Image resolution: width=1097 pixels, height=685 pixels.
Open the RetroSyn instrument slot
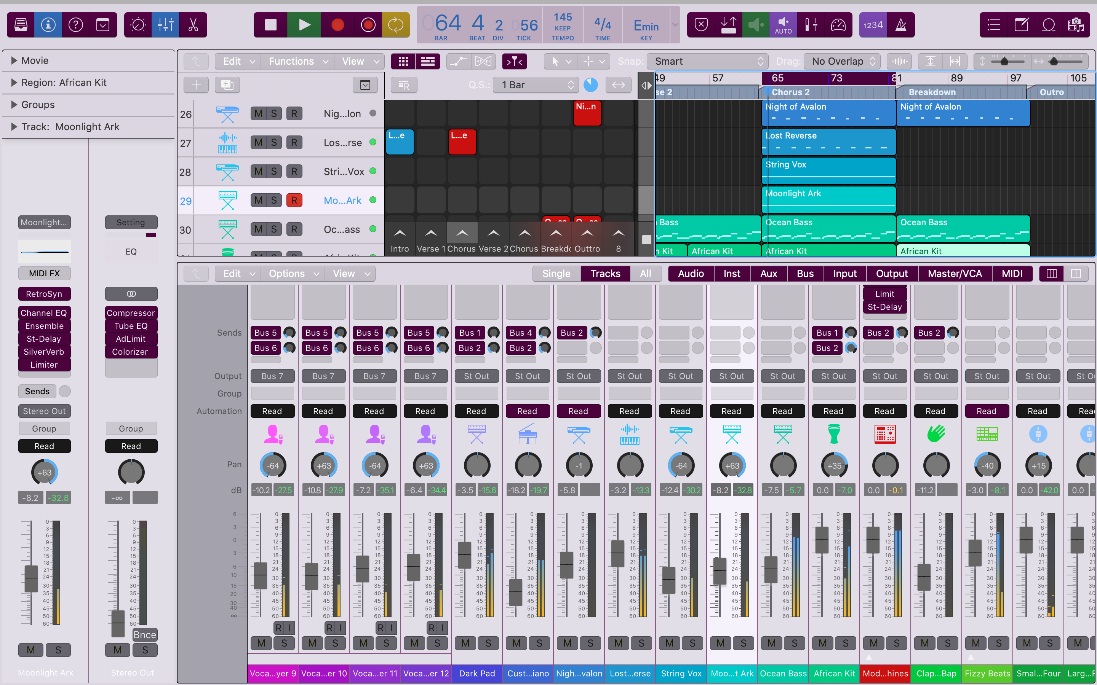click(x=44, y=293)
